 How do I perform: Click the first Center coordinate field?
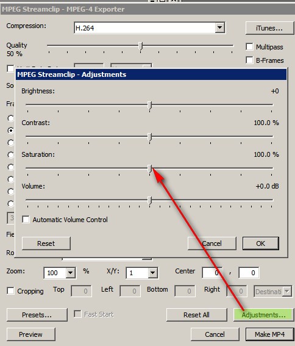tap(212, 273)
